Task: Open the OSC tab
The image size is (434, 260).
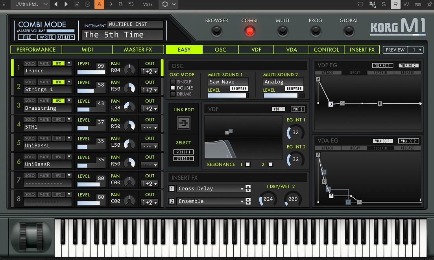Action: tap(220, 50)
